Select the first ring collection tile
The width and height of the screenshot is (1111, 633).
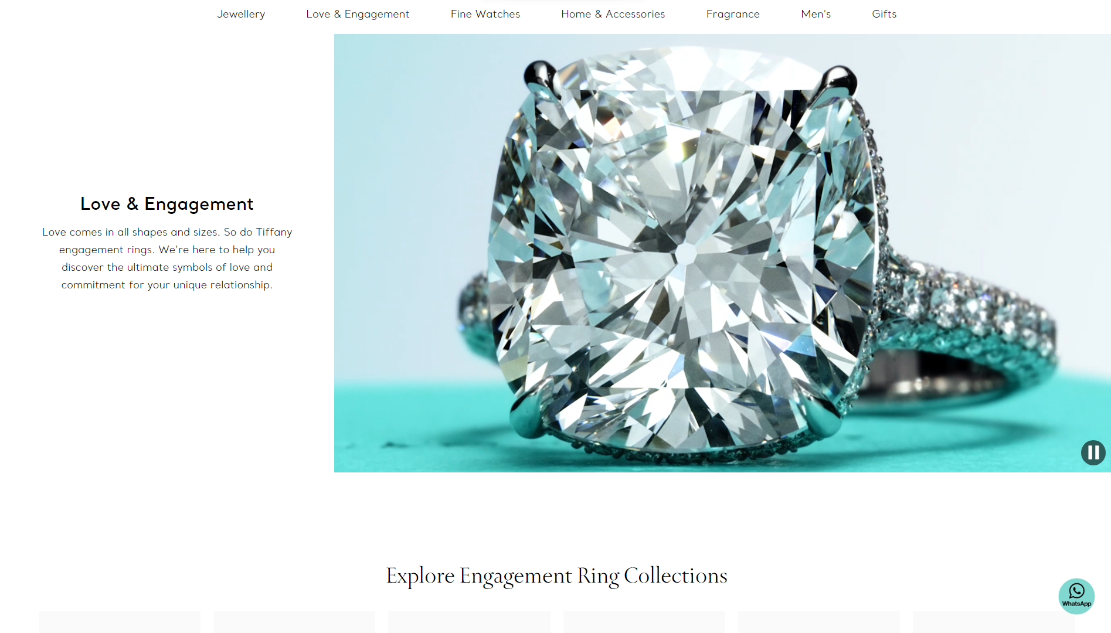(120, 622)
